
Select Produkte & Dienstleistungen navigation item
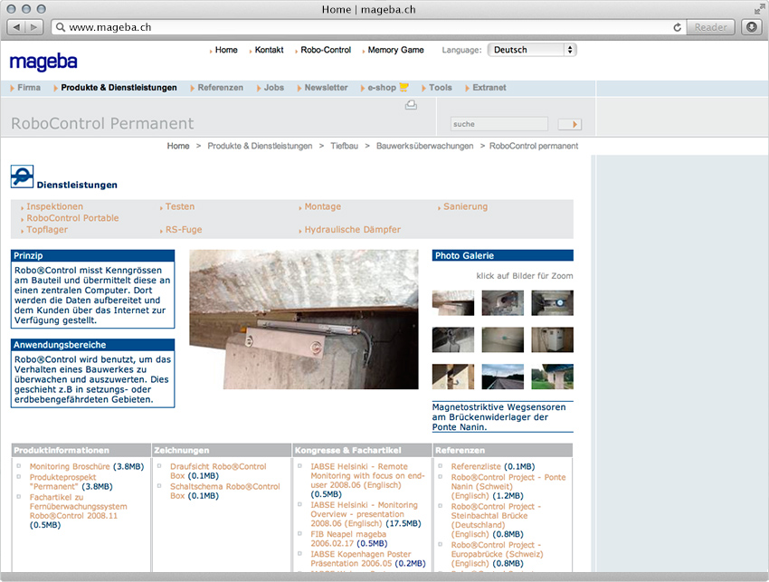pyautogui.click(x=119, y=88)
